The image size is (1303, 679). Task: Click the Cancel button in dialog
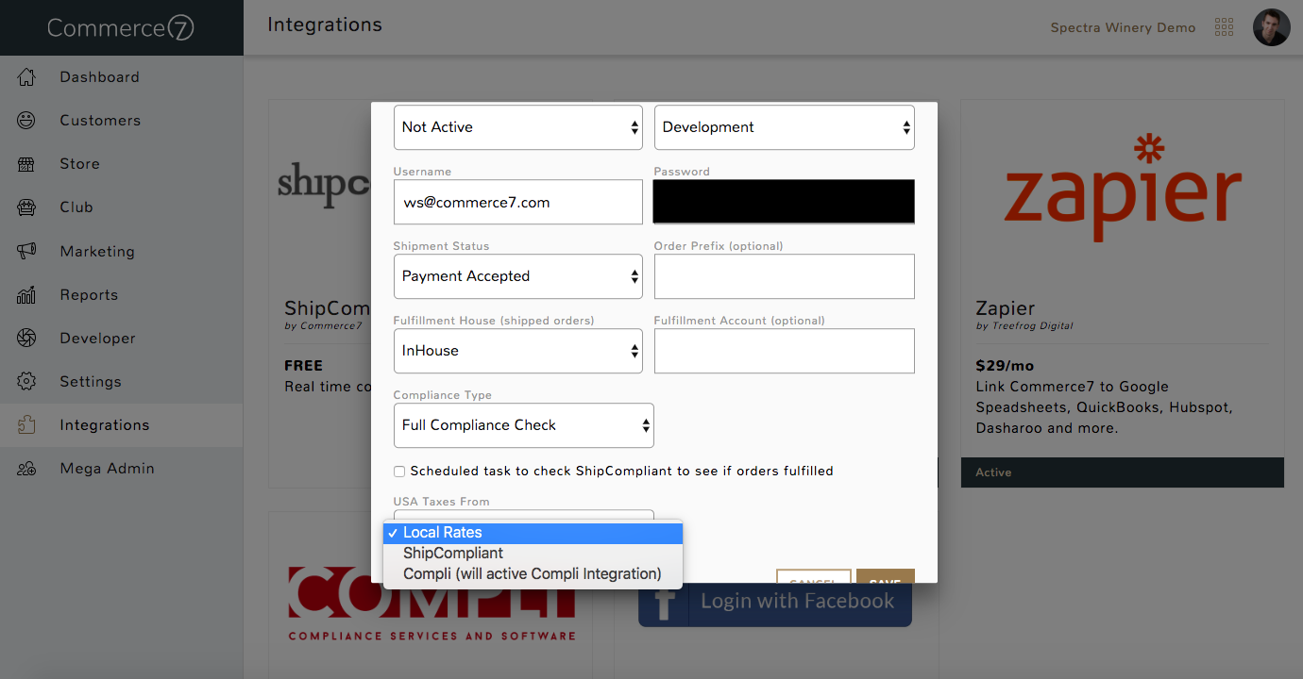tap(814, 576)
